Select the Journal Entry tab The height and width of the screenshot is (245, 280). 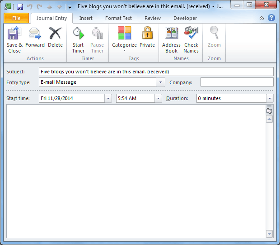(51, 18)
